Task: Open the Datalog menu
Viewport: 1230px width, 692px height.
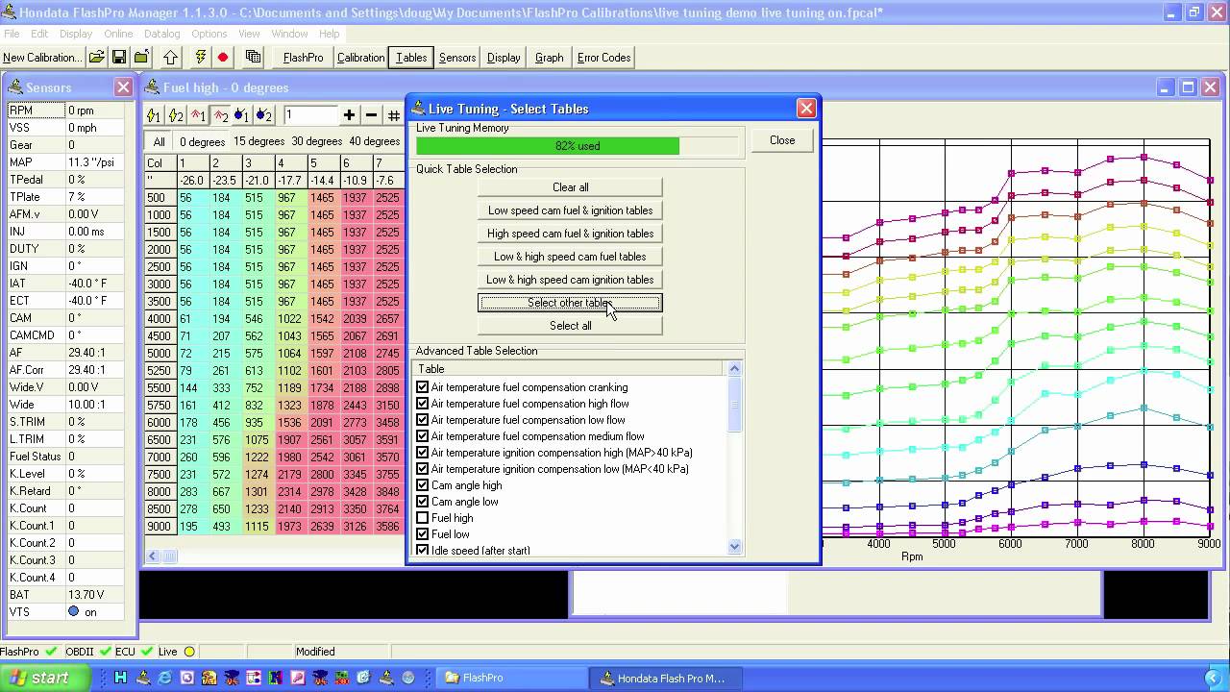Action: pos(162,34)
